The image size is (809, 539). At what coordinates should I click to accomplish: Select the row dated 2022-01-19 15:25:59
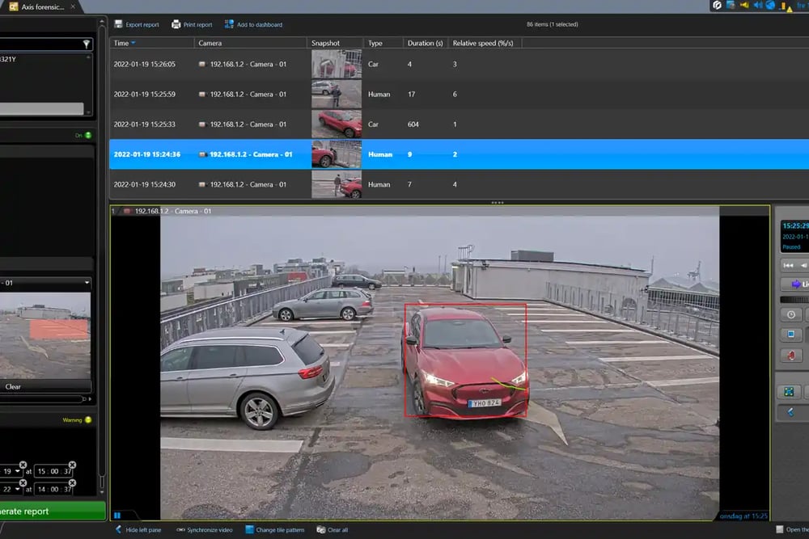click(460, 95)
